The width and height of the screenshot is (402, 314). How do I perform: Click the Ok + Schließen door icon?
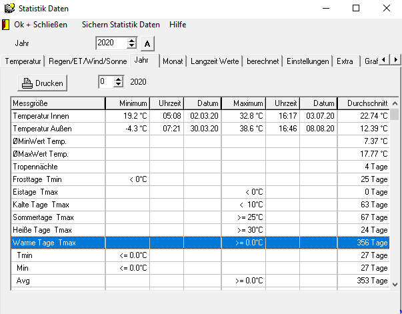tap(7, 25)
